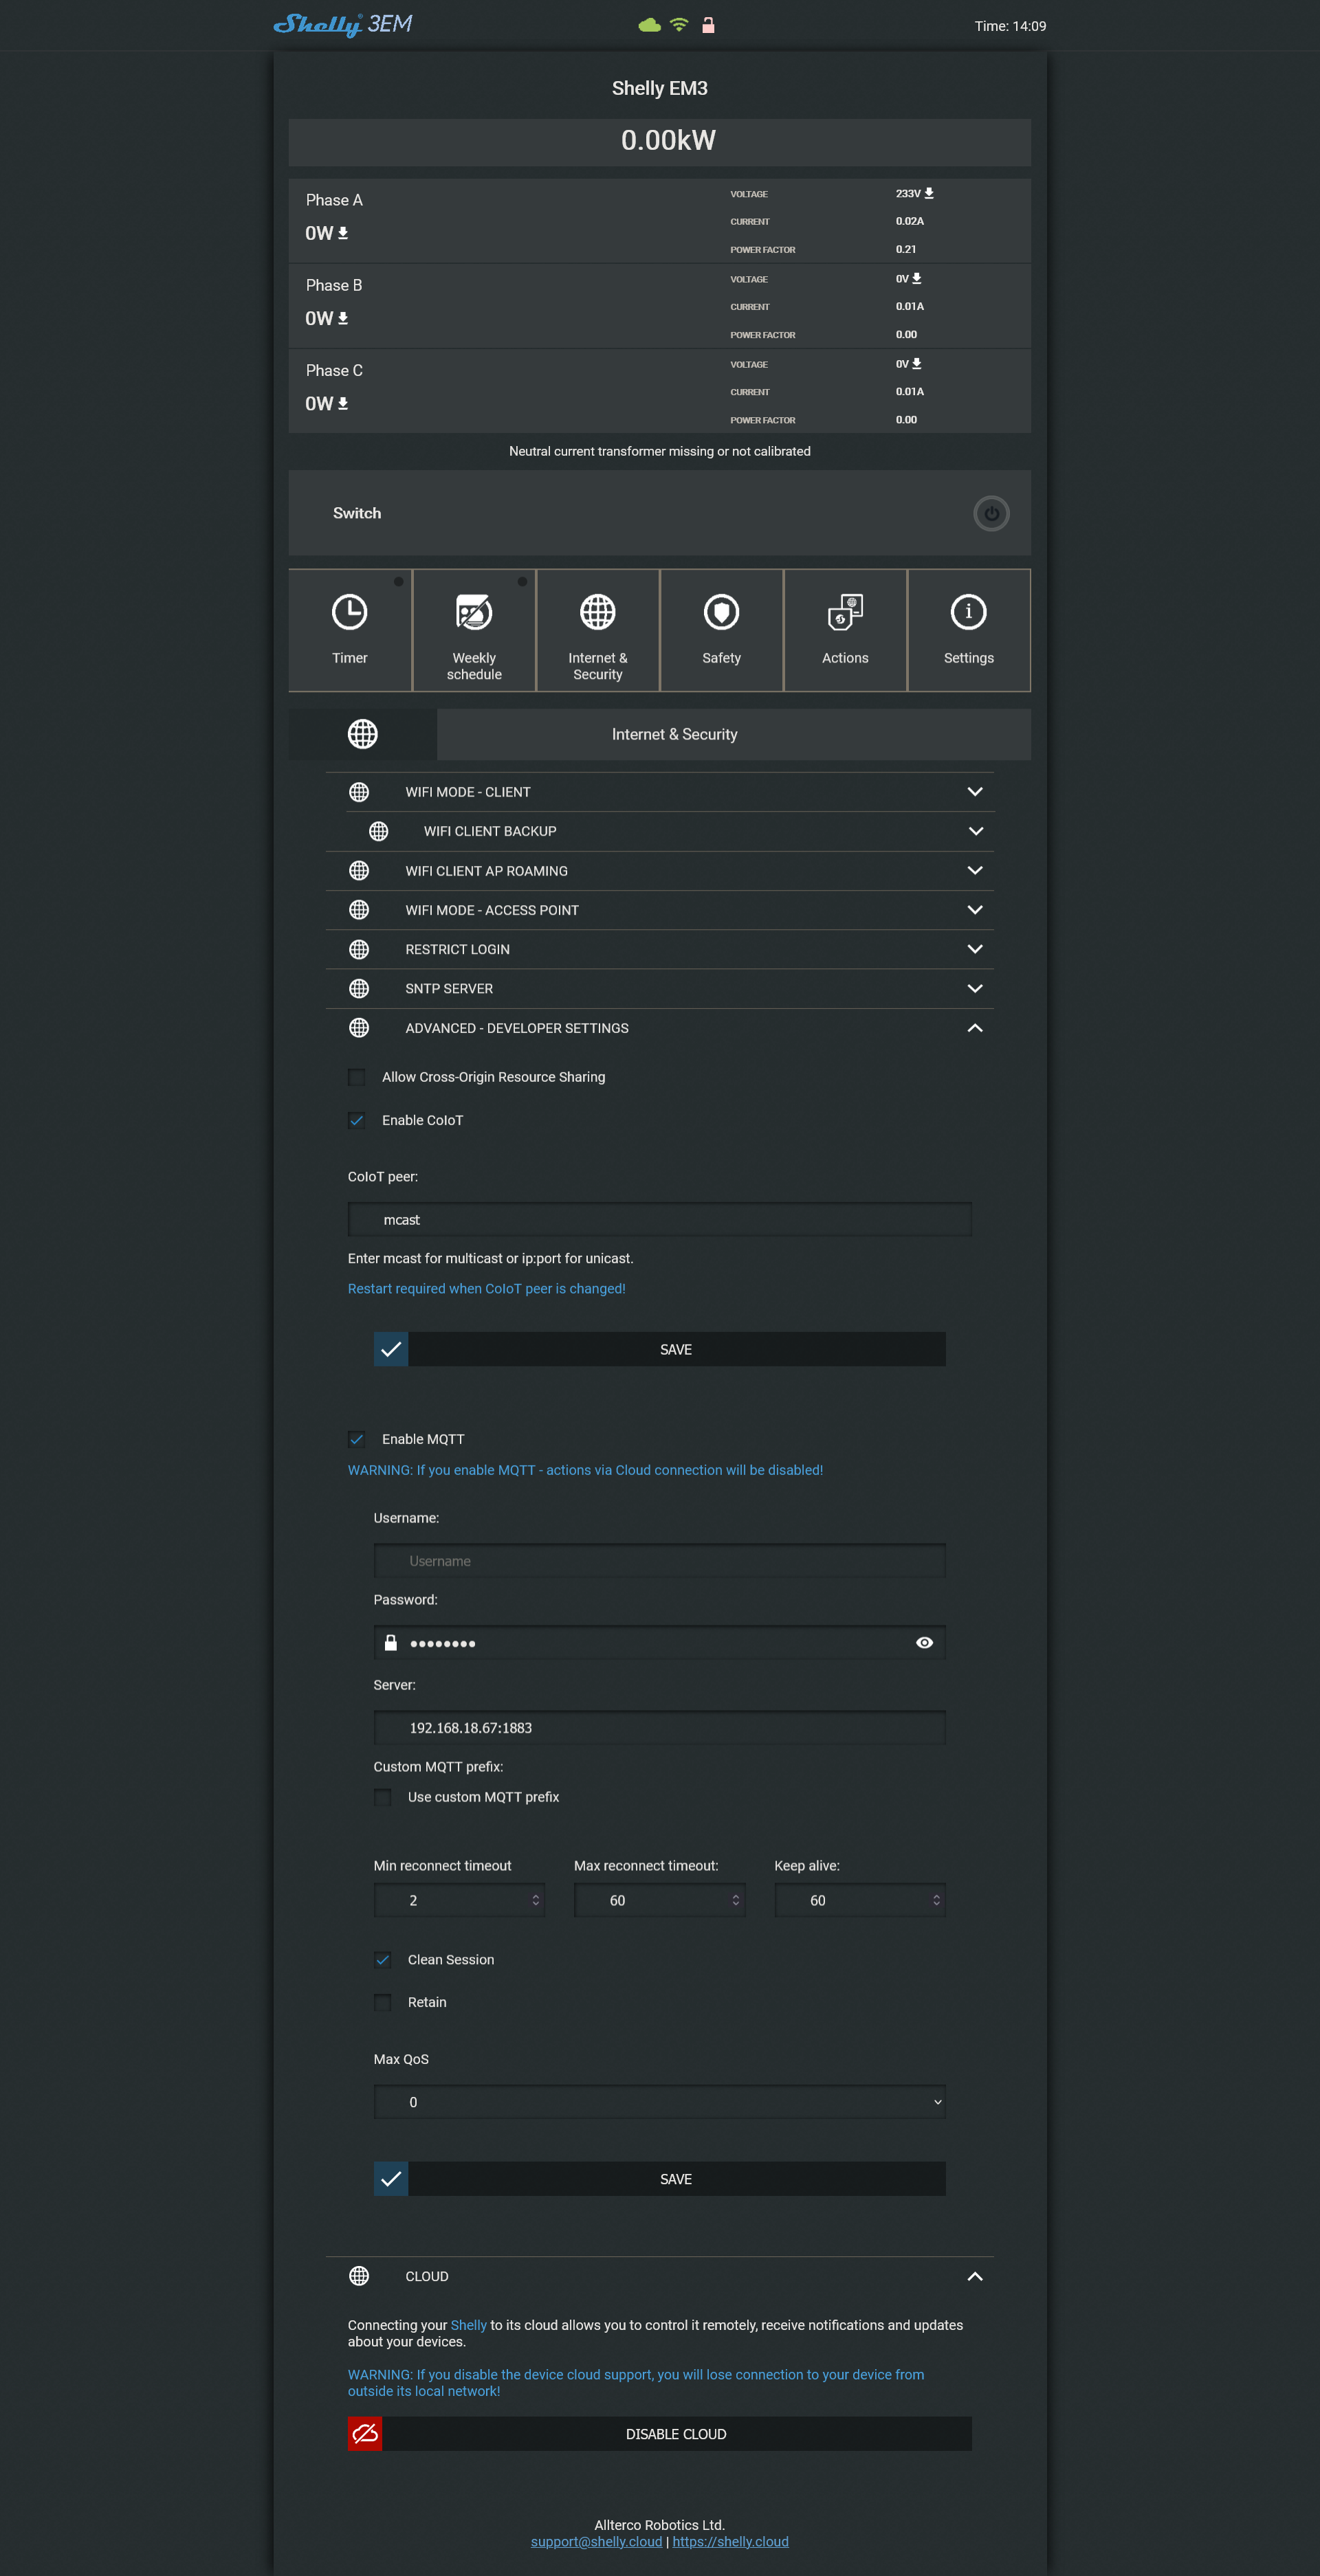The image size is (1320, 2576).
Task: Open the Max QoS dropdown
Action: pos(660,2102)
